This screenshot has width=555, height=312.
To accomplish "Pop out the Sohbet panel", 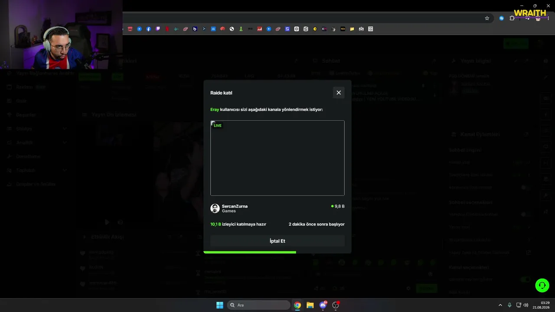I will click(434, 61).
